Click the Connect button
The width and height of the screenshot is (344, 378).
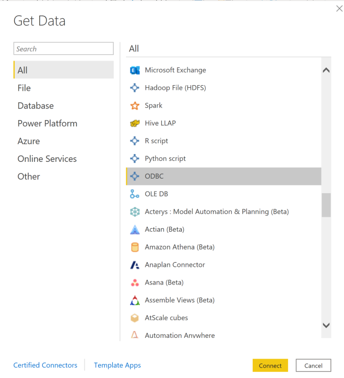270,365
